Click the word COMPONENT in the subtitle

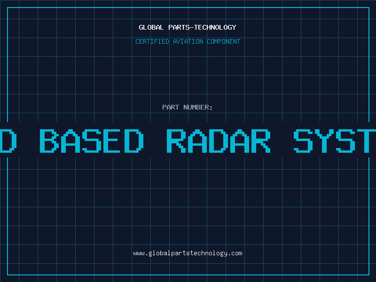tap(223, 41)
